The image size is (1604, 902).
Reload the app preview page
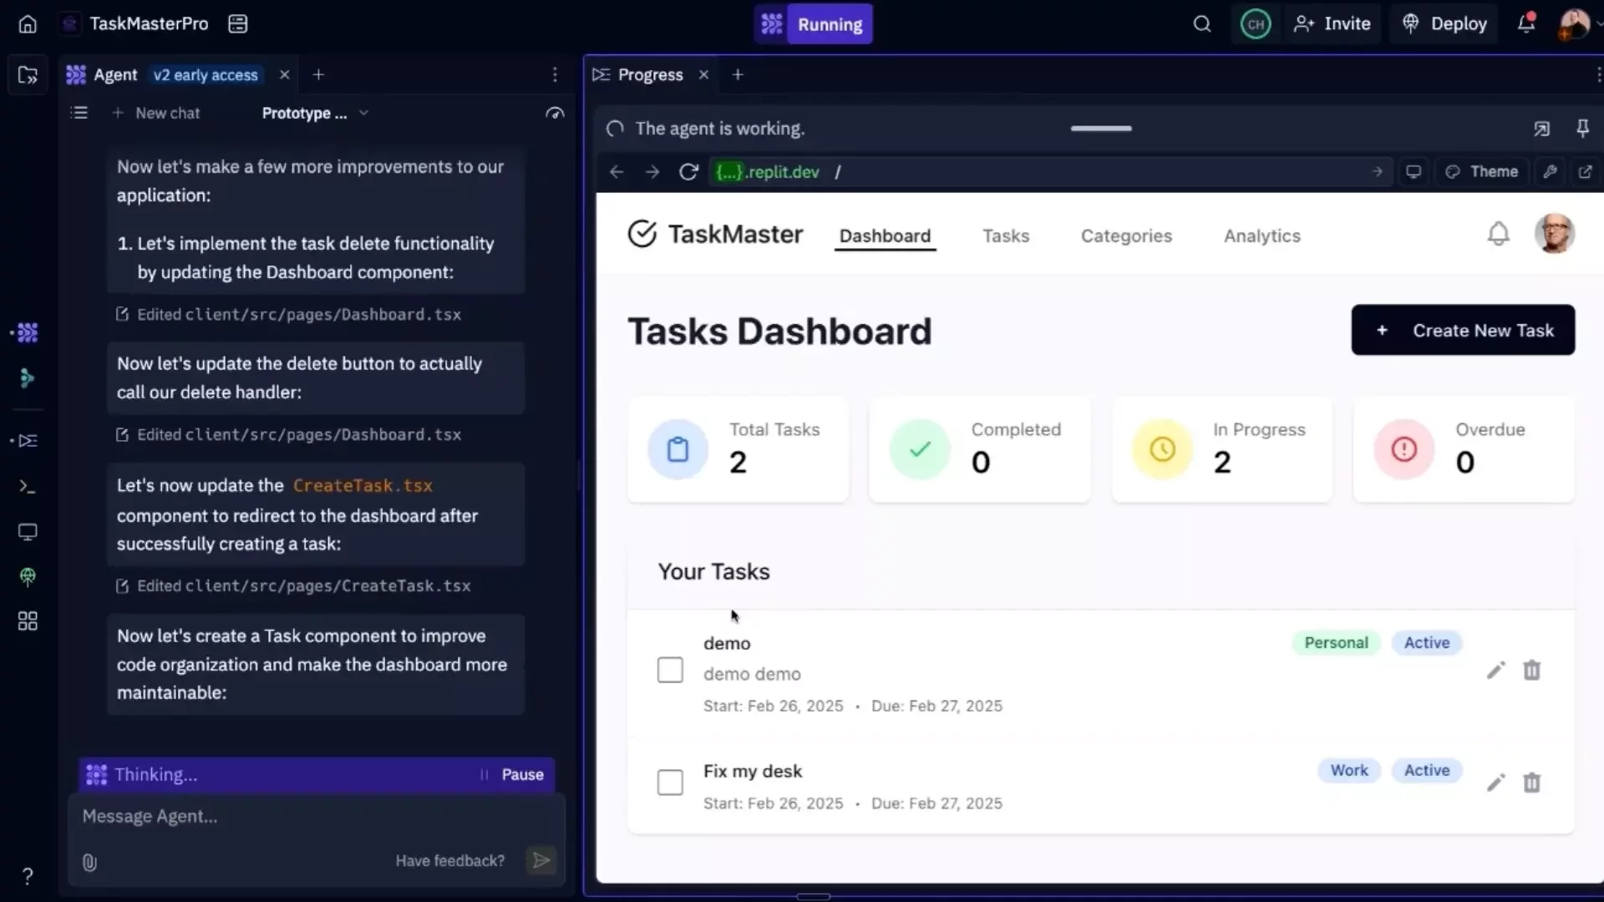click(x=688, y=171)
